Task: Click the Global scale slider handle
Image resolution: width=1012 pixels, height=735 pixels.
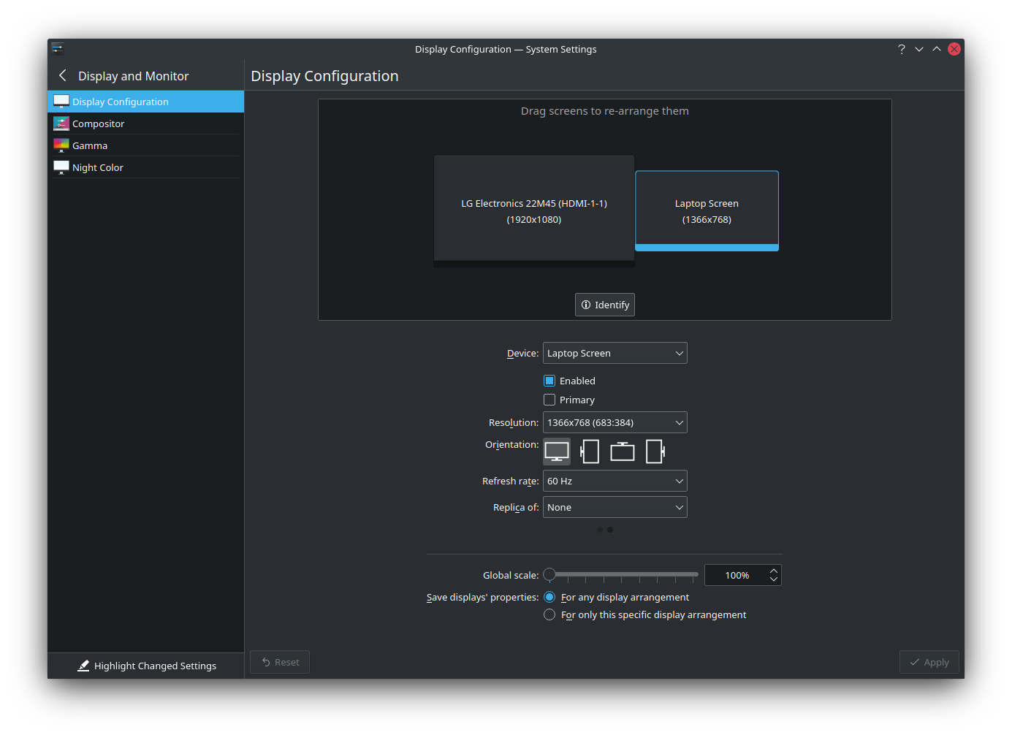Action: click(x=549, y=574)
